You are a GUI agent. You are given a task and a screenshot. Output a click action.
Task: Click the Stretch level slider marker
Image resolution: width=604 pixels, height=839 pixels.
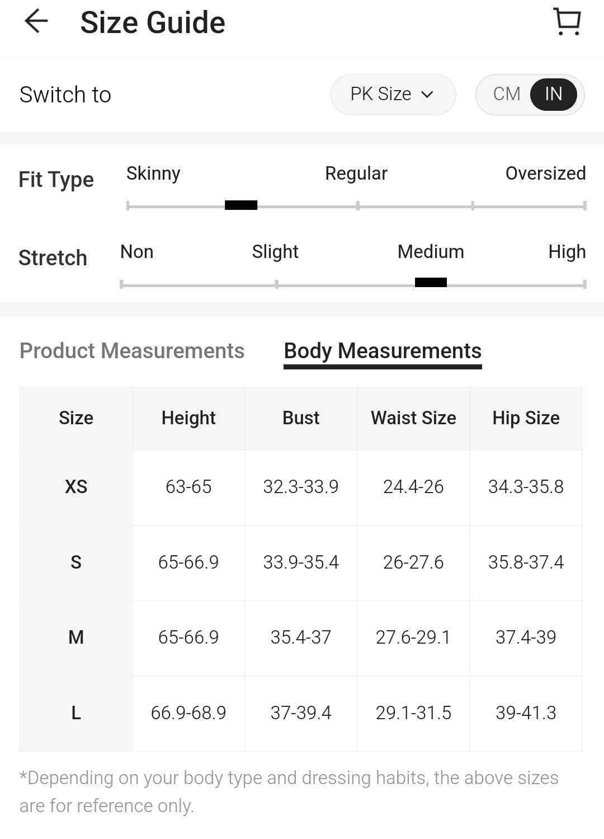tap(431, 283)
